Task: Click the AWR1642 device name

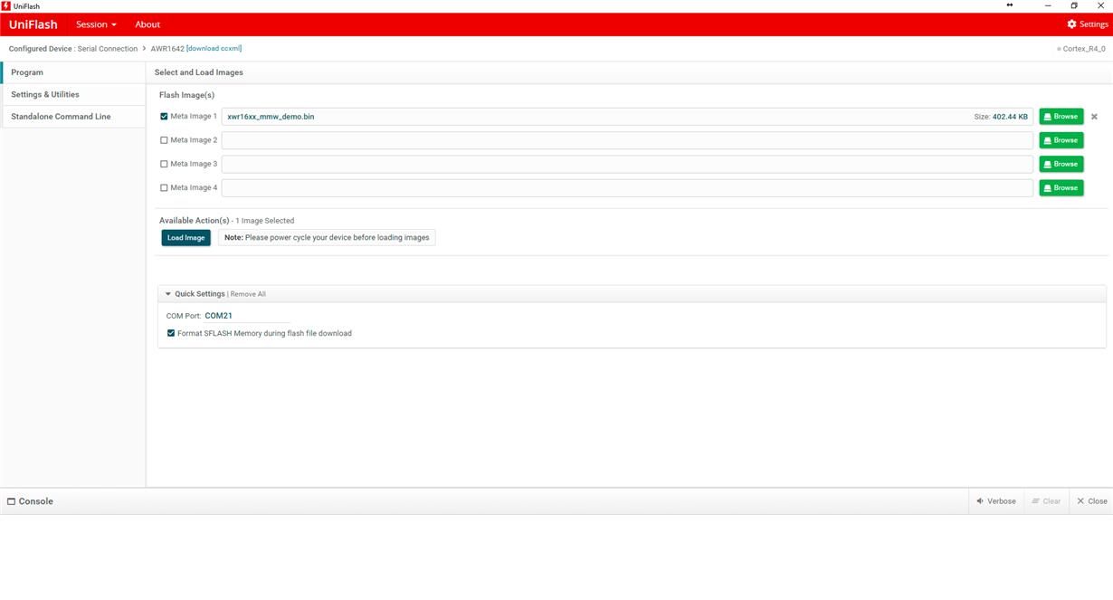Action: point(167,49)
